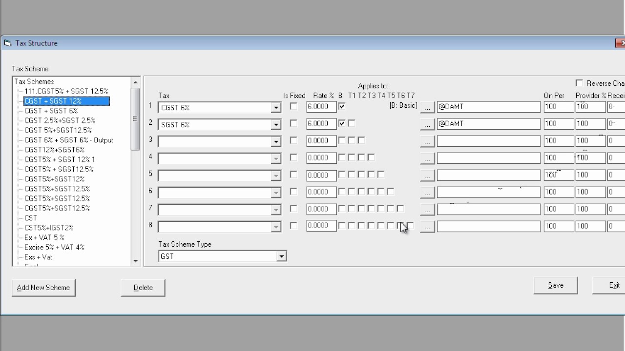The image size is (625, 351).
Task: Toggle Is Fixed checkbox in row 1
Action: tap(293, 106)
